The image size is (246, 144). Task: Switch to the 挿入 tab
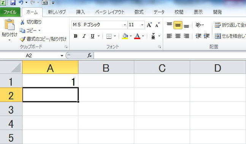(81, 12)
